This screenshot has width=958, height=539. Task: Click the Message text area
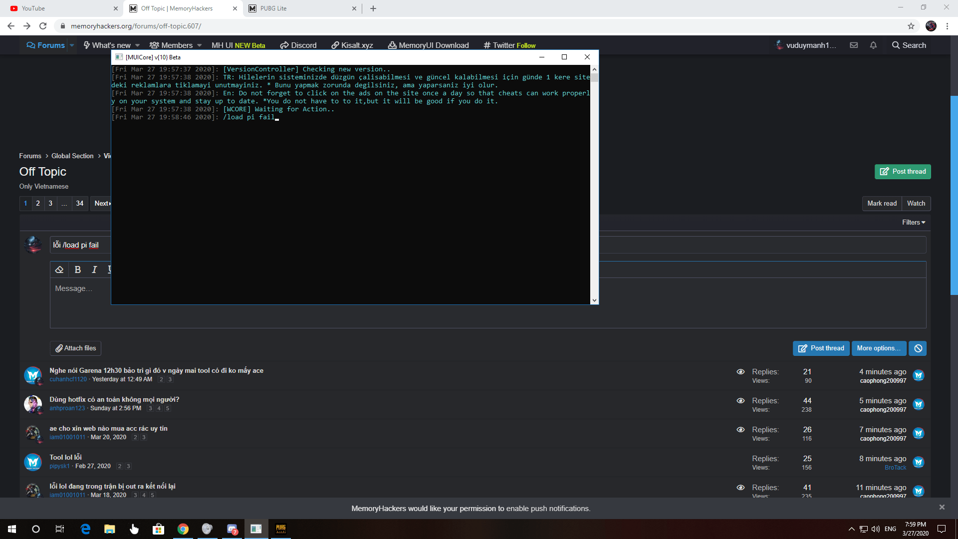488,303
